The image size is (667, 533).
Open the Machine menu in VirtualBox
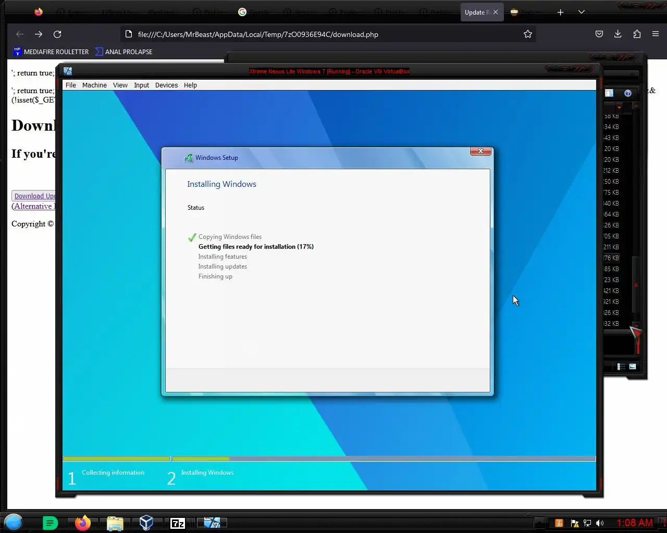coord(94,85)
